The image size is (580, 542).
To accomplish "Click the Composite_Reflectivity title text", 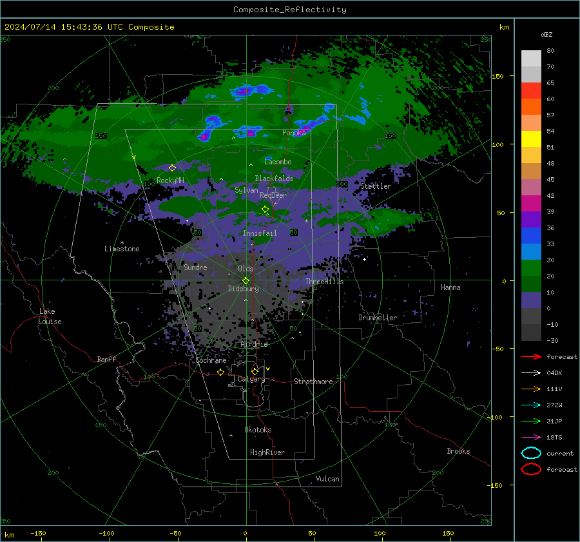I will point(289,10).
